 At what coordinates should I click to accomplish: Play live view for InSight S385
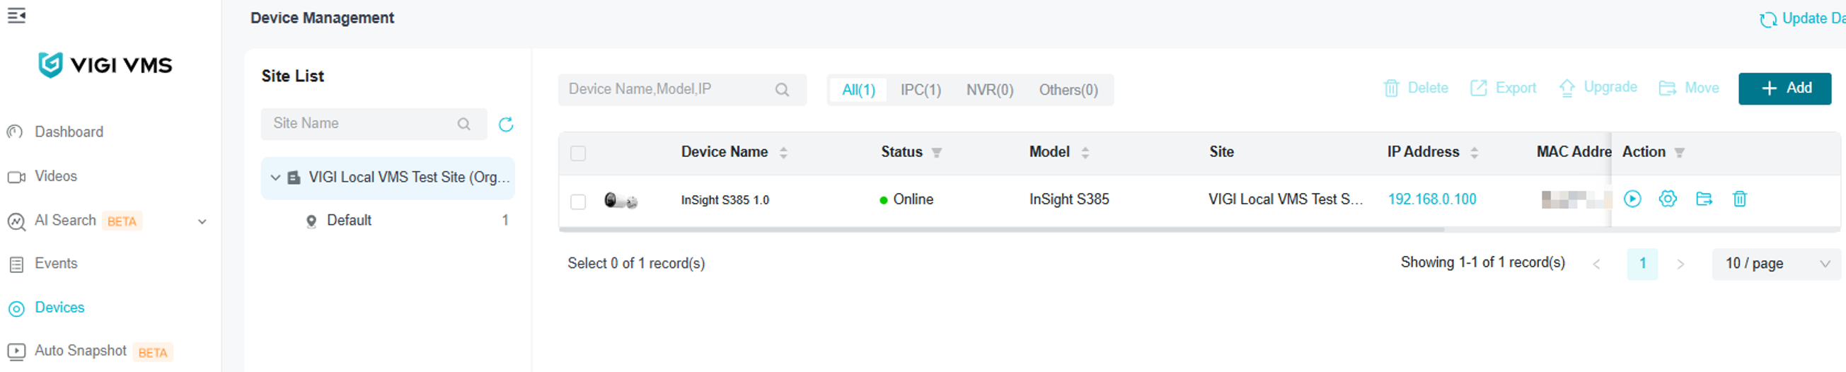(1632, 199)
